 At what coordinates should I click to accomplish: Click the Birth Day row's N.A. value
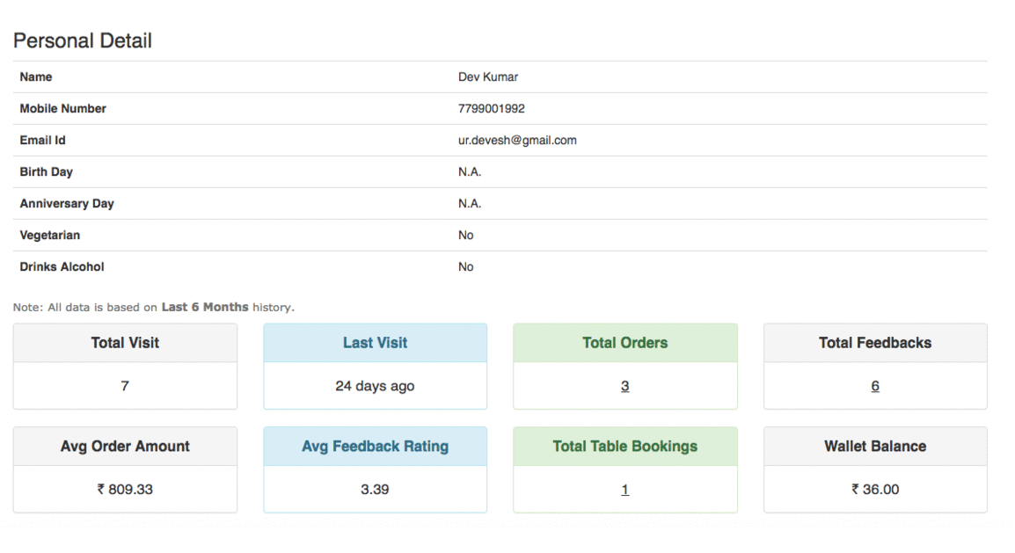470,172
